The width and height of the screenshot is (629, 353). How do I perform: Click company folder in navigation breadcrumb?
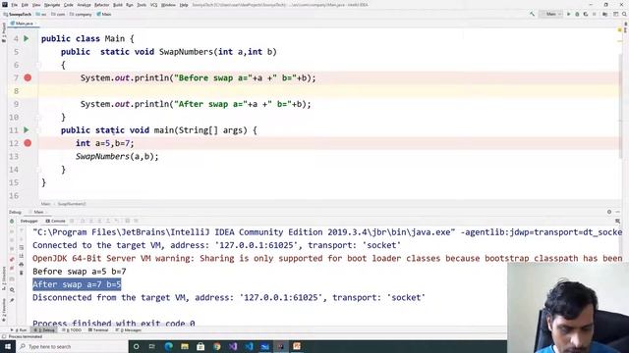(81, 14)
